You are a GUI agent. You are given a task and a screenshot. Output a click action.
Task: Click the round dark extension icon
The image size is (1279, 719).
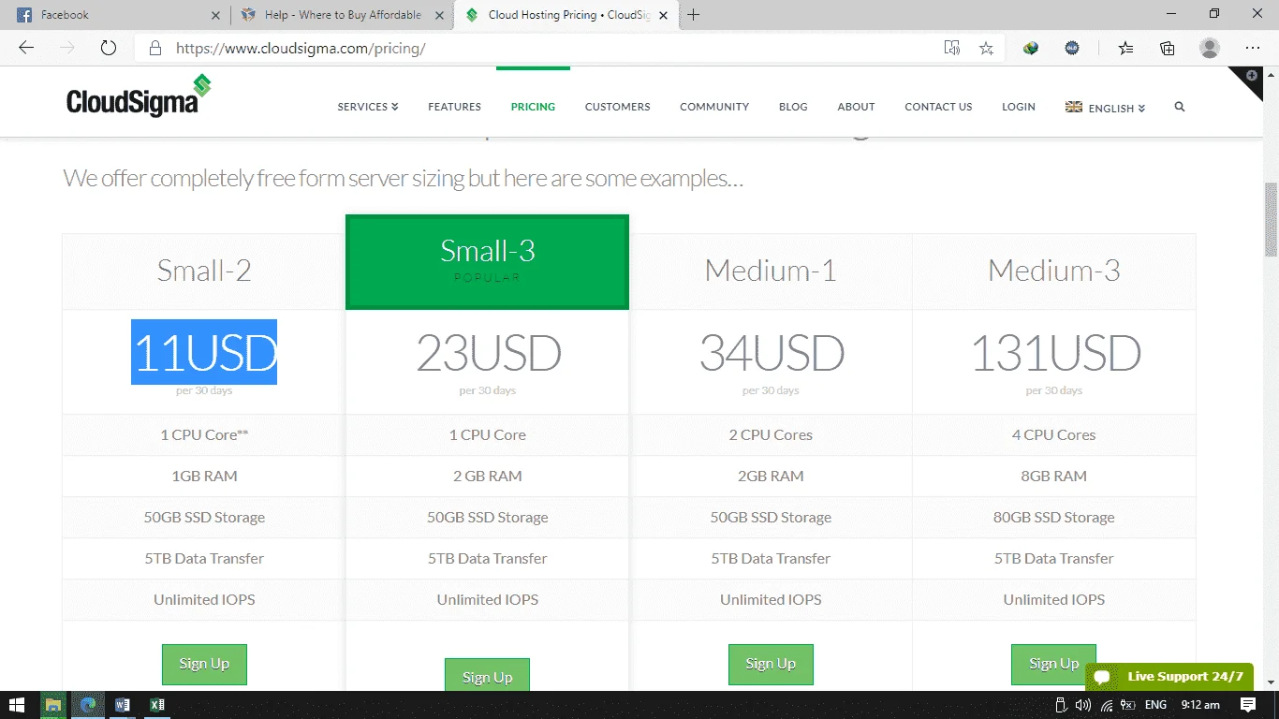click(1072, 48)
